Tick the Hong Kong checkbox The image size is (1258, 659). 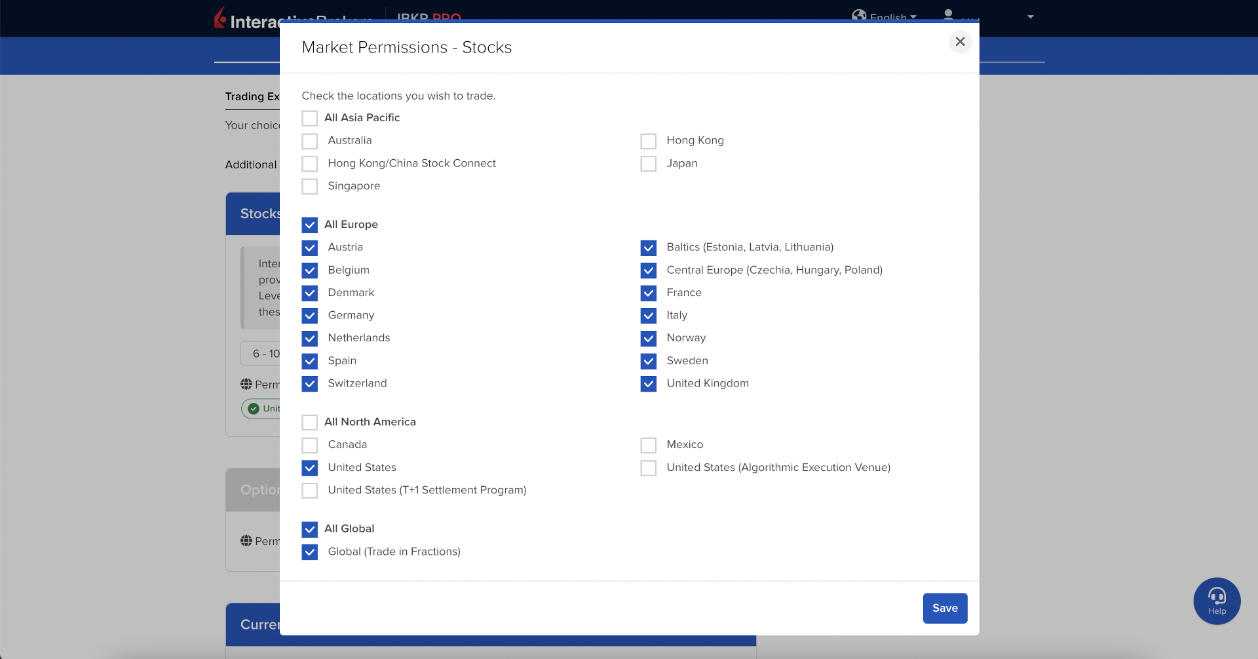(649, 141)
